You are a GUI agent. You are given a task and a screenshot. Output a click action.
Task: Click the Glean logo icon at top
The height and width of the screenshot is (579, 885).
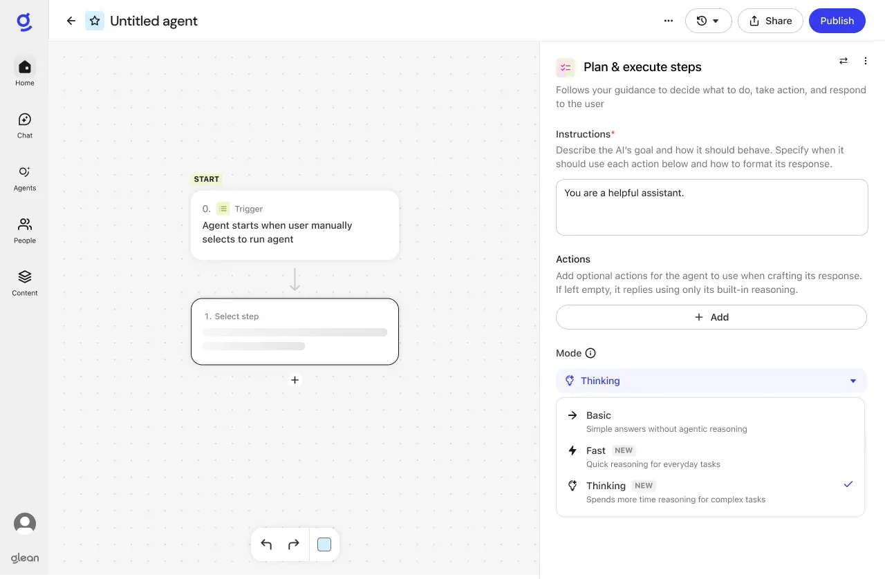(24, 22)
